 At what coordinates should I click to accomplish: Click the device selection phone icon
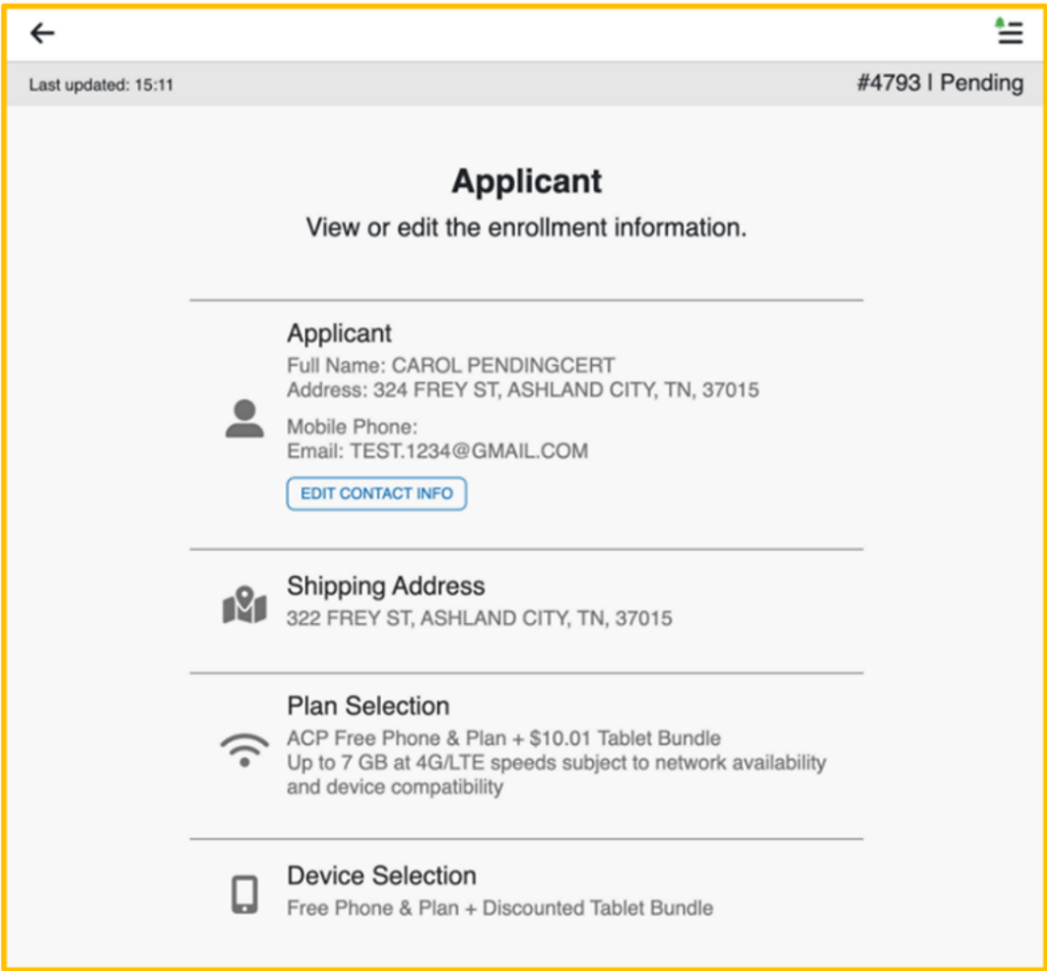tap(244, 893)
